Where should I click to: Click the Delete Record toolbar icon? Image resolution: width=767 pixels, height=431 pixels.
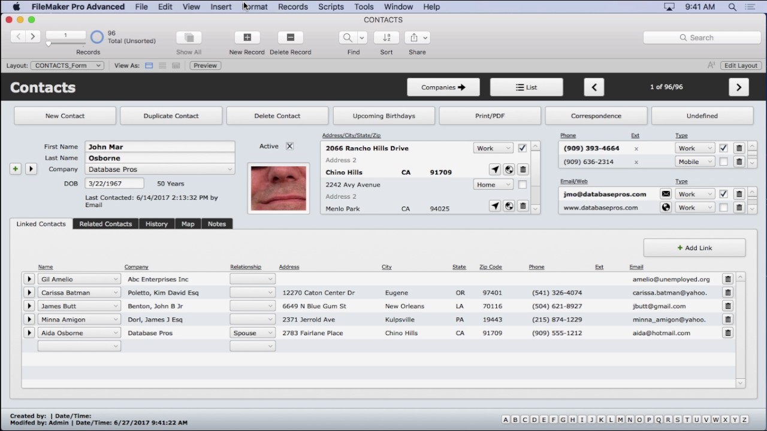tap(291, 37)
